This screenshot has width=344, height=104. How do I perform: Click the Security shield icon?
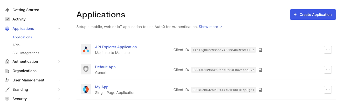pyautogui.click(x=7, y=99)
